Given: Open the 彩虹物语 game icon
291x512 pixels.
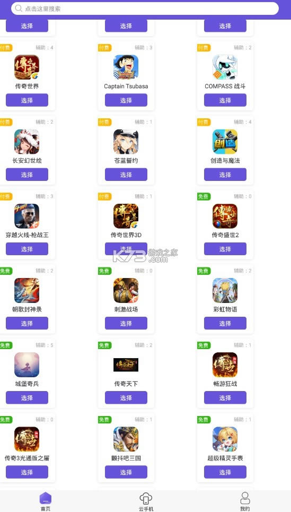Looking at the screenshot, I should (x=225, y=291).
